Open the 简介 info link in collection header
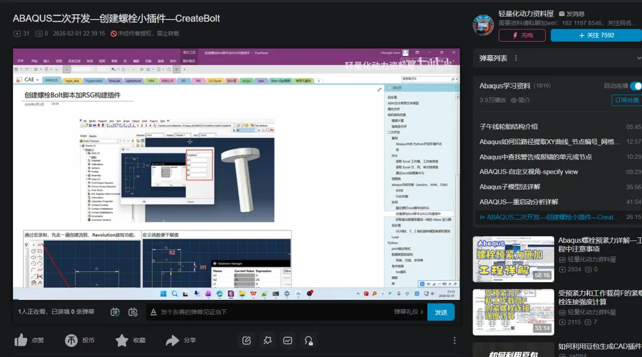Viewport: 642px width, 357px height. 520,100
